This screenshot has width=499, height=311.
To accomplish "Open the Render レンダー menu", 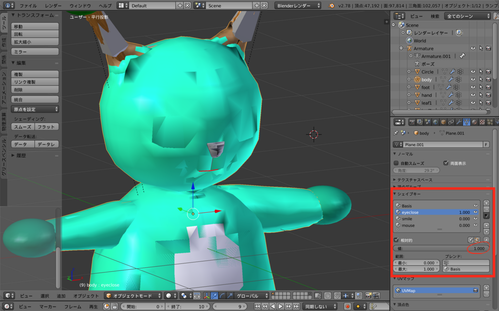I will pos(53,6).
